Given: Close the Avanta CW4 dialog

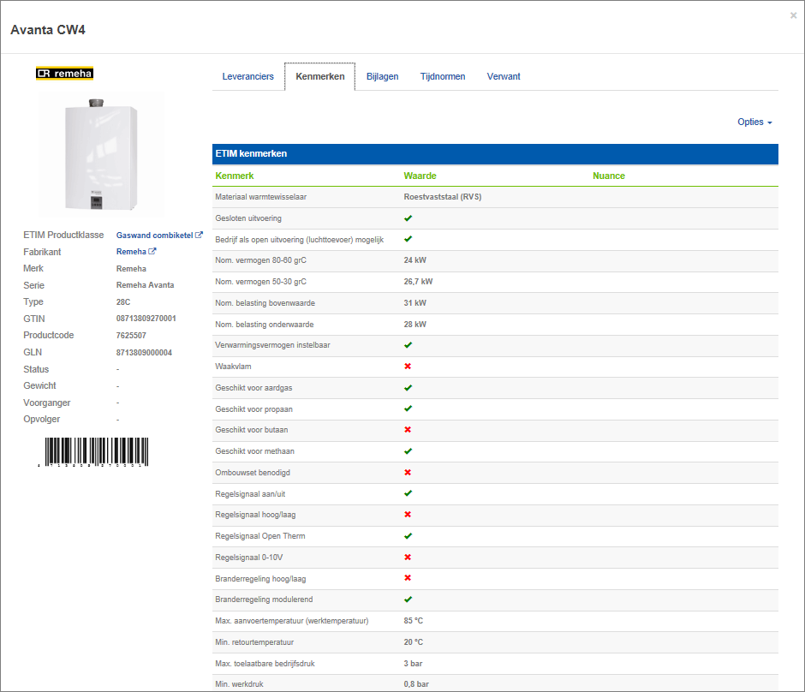Looking at the screenshot, I should coord(793,15).
